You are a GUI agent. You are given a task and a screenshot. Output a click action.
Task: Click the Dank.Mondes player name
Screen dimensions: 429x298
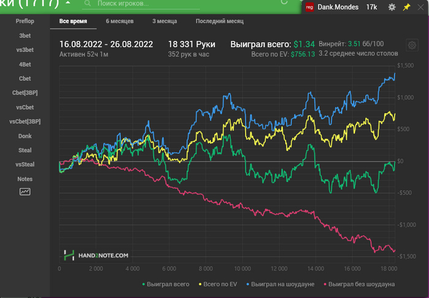tap(338, 7)
